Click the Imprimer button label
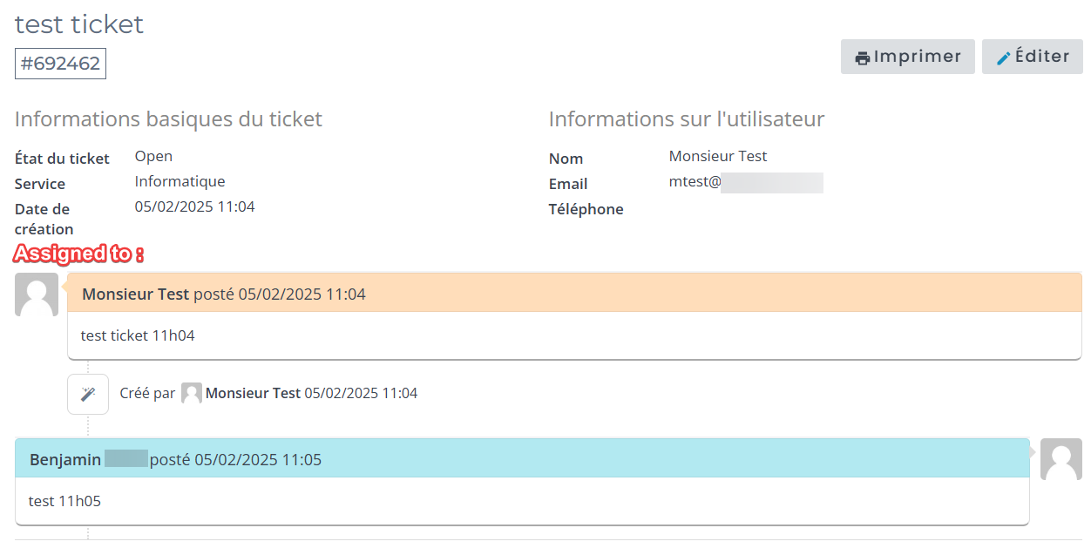This screenshot has width=1091, height=555. [x=917, y=57]
